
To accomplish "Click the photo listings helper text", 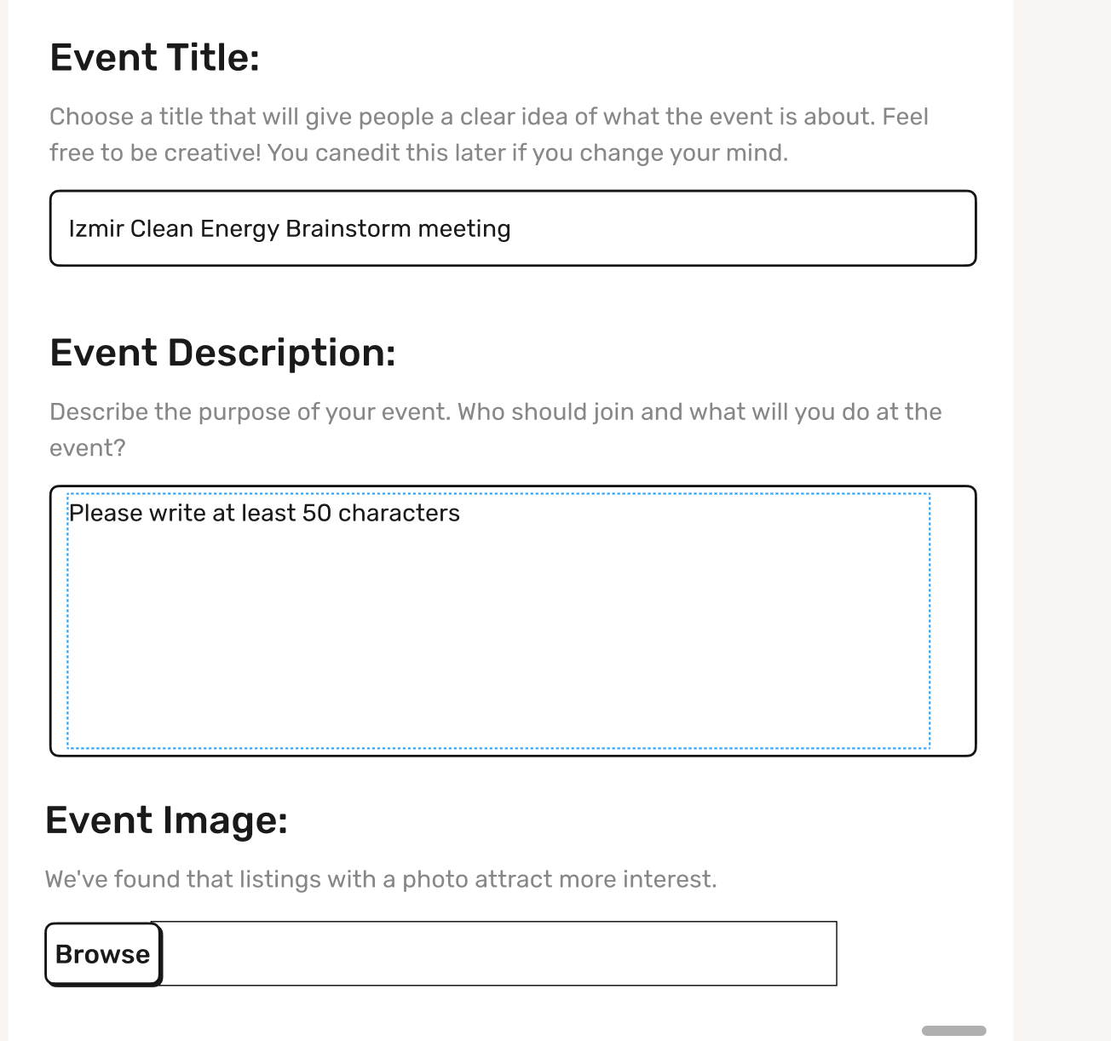I will coord(382,878).
